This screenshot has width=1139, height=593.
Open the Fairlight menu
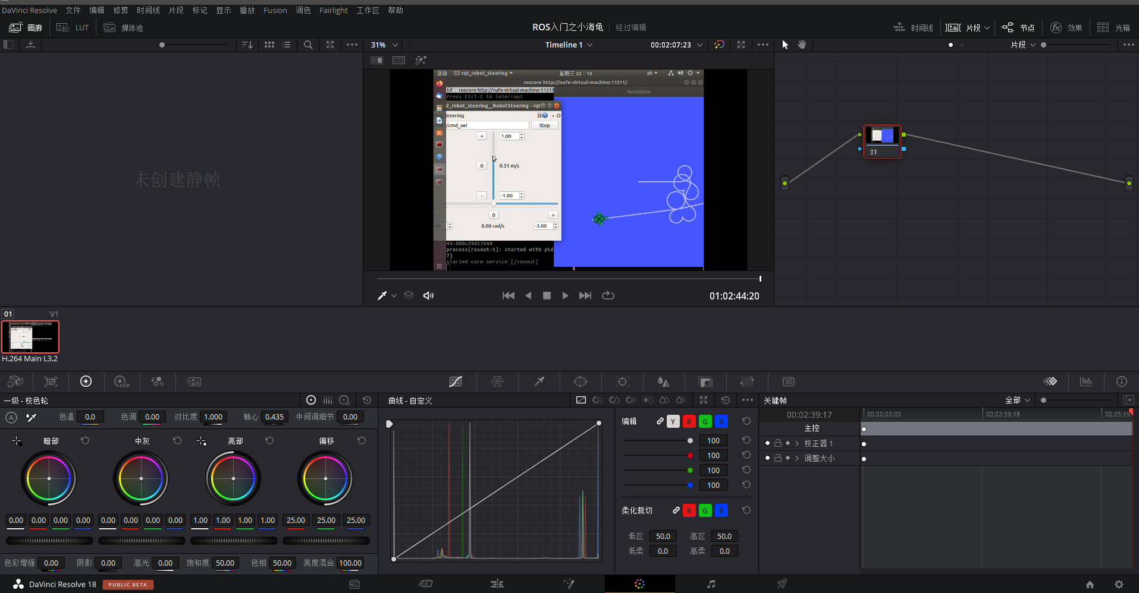[334, 10]
